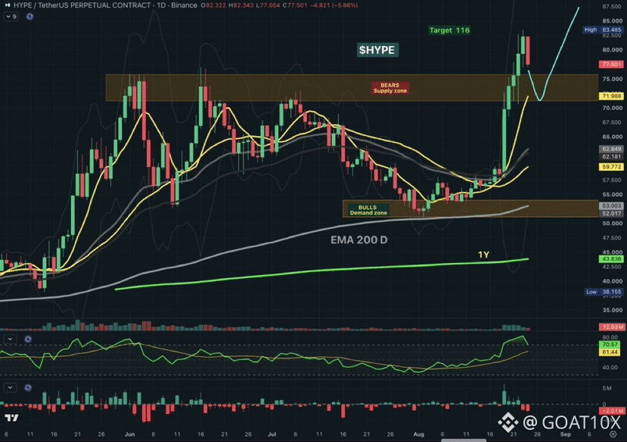This screenshot has width=627, height=442.
Task: Open chart settings hexagon icon on time axis
Action: coord(613,434)
